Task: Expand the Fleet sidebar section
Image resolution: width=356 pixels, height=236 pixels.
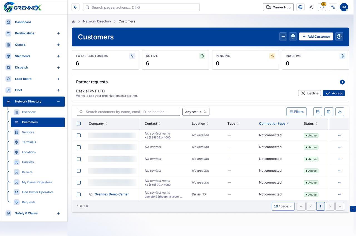Action: [58, 90]
